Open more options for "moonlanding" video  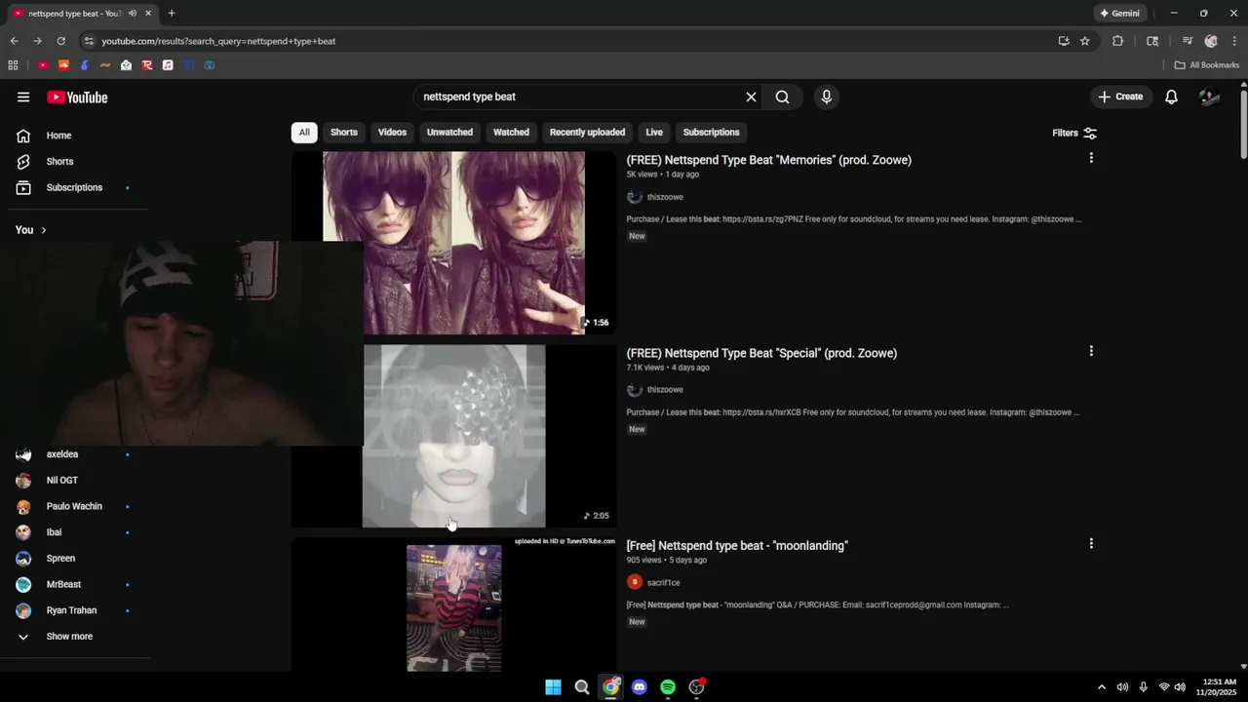[1091, 543]
